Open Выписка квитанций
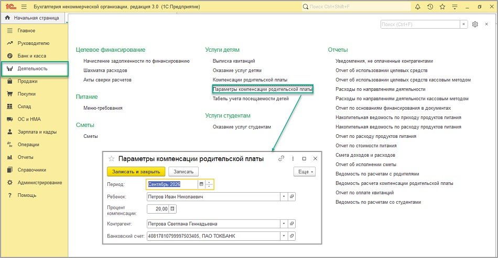This screenshot has width=498, height=258. (x=234, y=61)
